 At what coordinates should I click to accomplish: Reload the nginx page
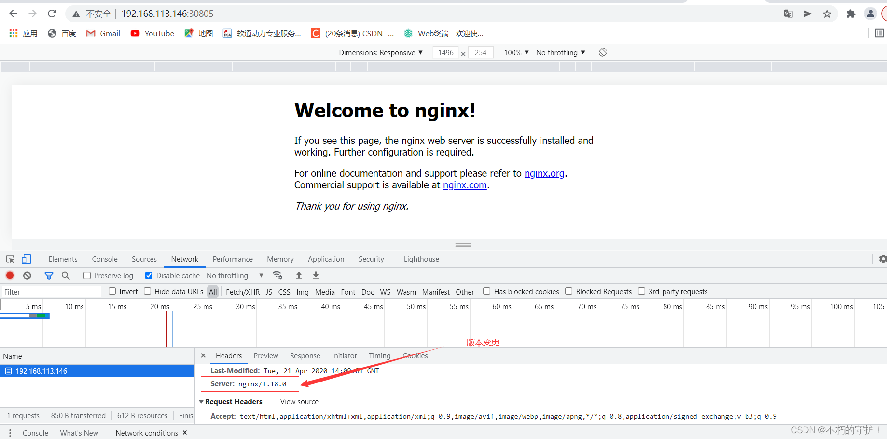[x=52, y=14]
